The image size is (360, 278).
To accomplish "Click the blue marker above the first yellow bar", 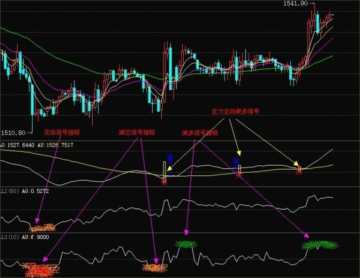I will pos(169,158).
